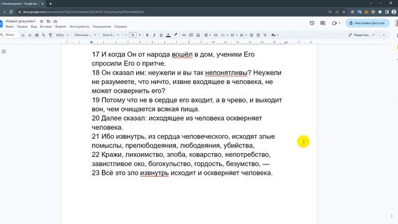
Task: Decrease font size with minus button
Action: tap(126, 35)
